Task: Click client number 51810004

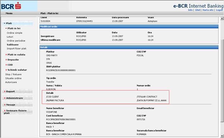Action: (x=45, y=21)
